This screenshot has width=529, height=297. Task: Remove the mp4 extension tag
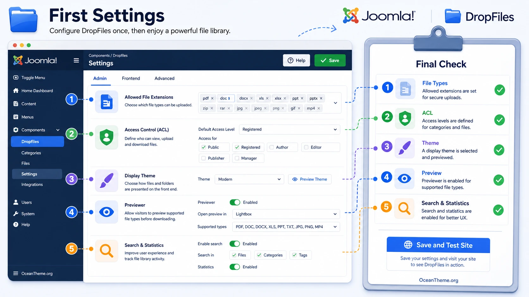[x=319, y=108]
